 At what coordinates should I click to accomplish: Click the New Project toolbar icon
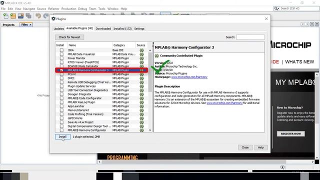click(x=13, y=16)
